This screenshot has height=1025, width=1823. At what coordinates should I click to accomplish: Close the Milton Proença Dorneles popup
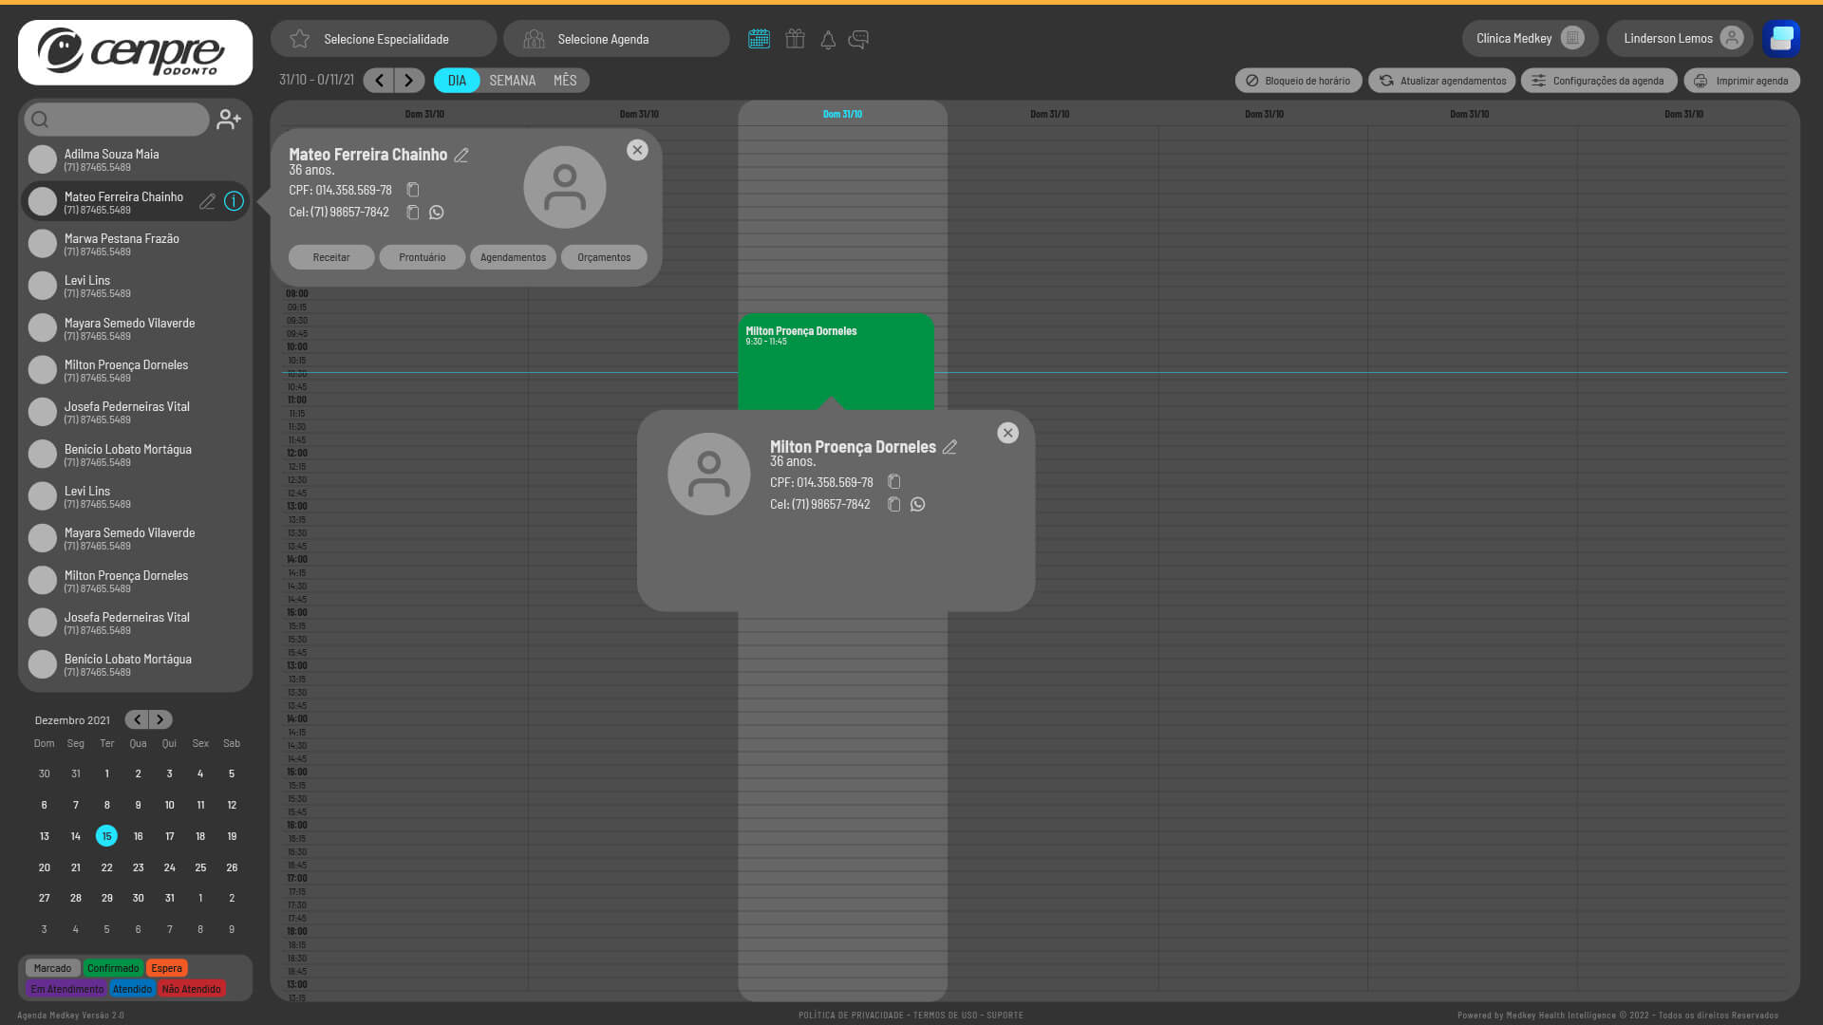1007,433
